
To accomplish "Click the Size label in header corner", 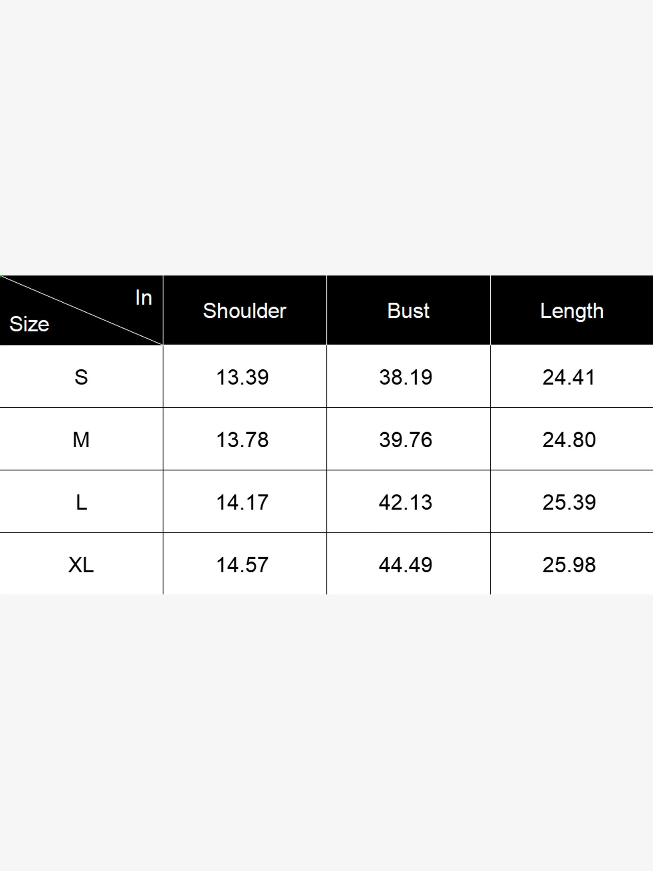I will pyautogui.click(x=29, y=324).
